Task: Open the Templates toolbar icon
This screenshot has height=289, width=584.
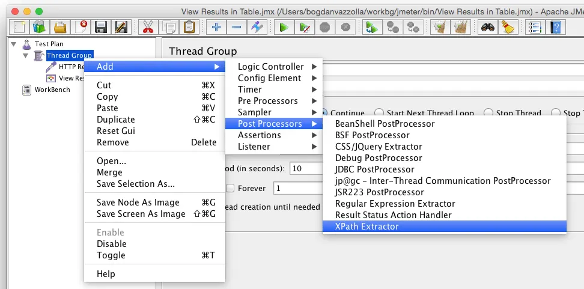Action: click(x=40, y=27)
